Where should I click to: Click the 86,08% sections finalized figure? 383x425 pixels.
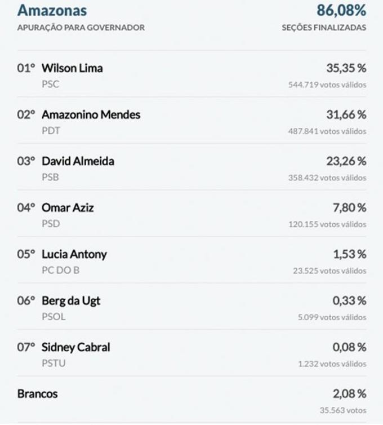point(341,10)
